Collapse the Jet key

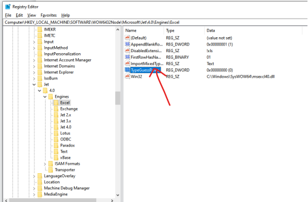34,84
